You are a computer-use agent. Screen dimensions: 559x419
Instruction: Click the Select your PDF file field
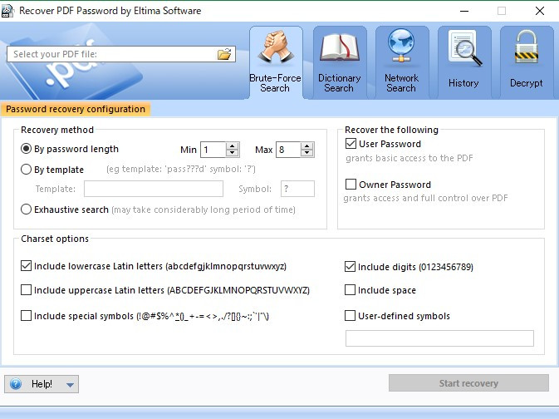point(112,54)
